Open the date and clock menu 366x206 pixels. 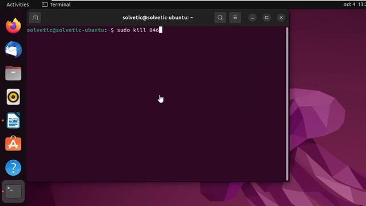[x=355, y=5]
